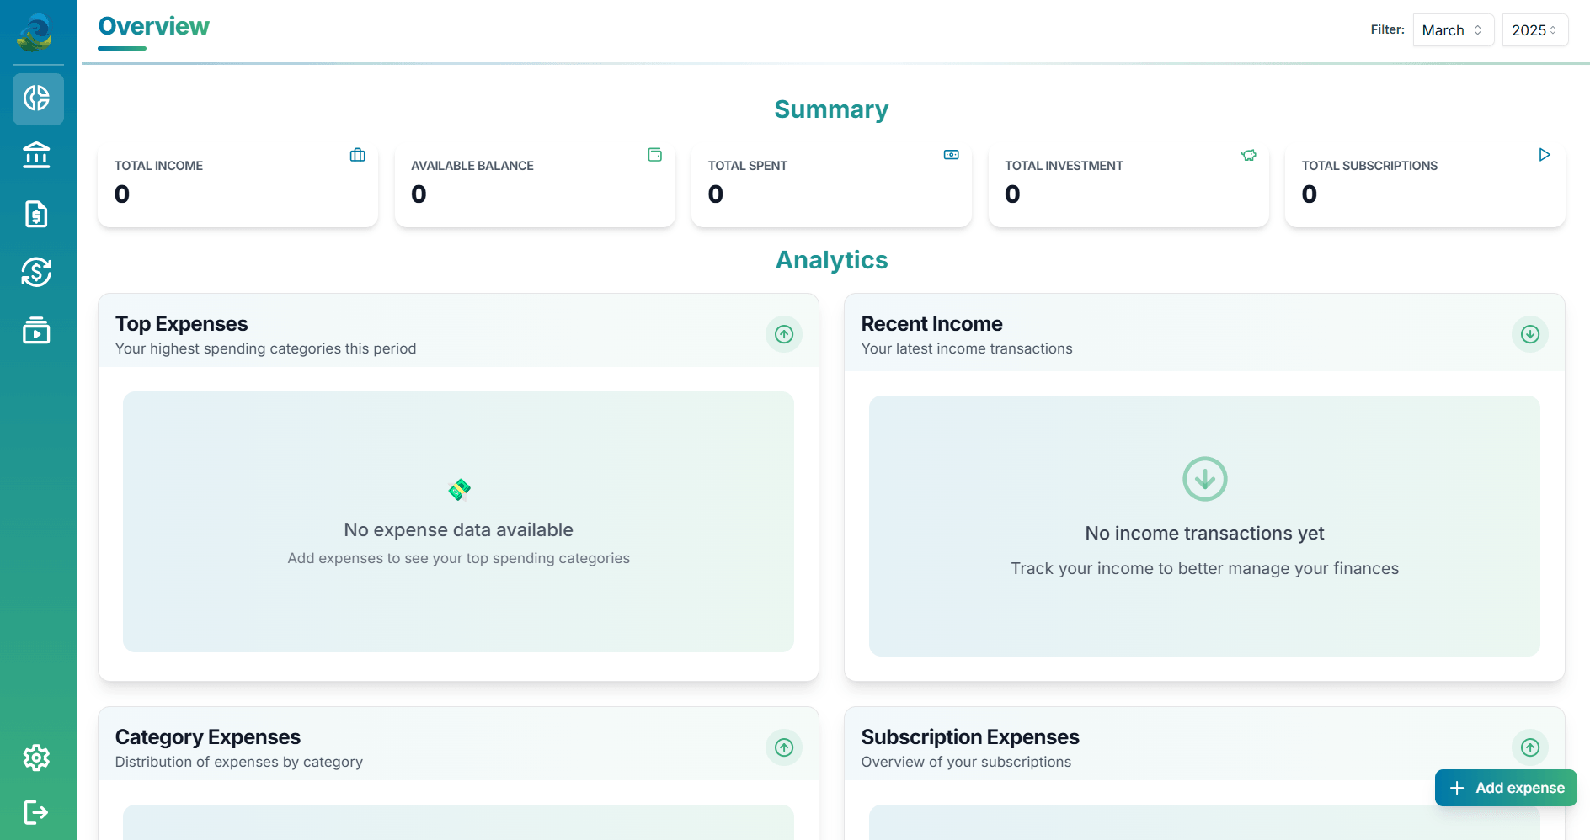The image size is (1590, 840).
Task: Click the Recent Income down-arrow icon
Action: [x=1529, y=334]
